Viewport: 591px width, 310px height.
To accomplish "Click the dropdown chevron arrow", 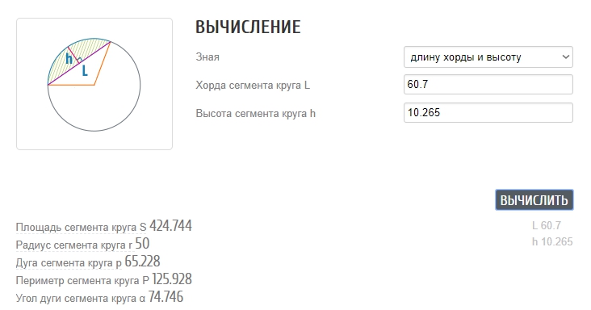I will pos(565,57).
